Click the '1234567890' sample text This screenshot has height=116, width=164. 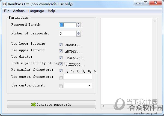click(75, 58)
